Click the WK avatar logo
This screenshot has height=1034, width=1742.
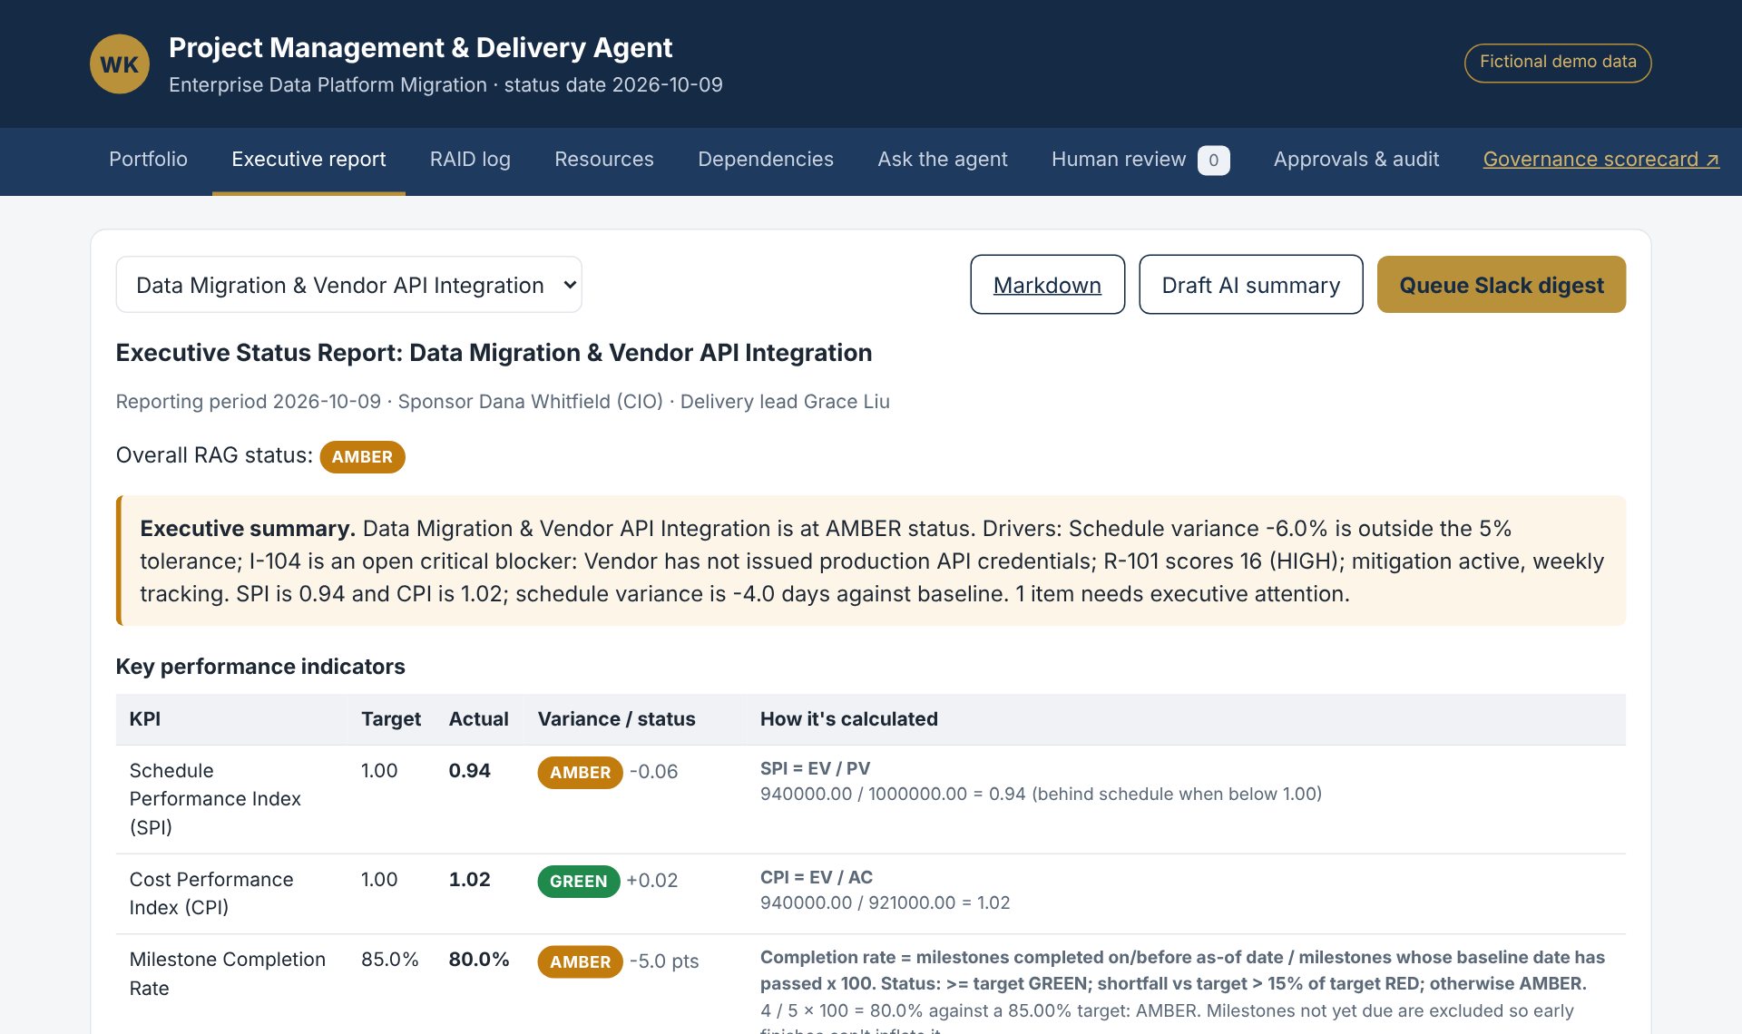[120, 64]
